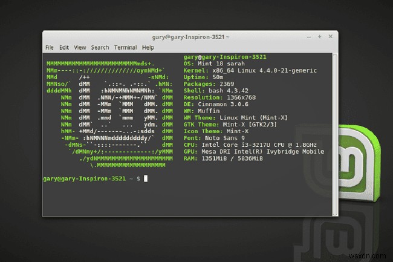Click the 'GTK Theme: Mint-X' line

230,125
